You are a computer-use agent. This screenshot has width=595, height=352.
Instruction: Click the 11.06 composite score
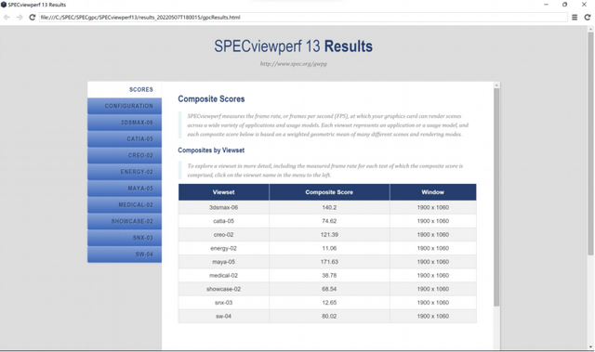(x=329, y=249)
